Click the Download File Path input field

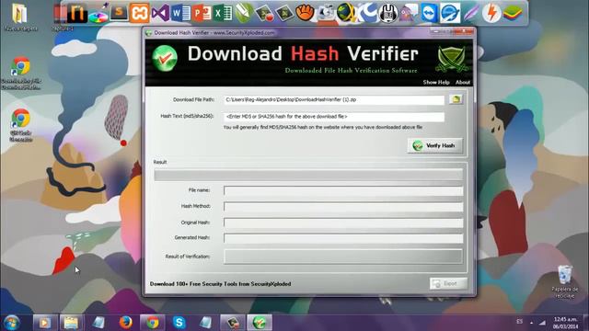coord(334,100)
